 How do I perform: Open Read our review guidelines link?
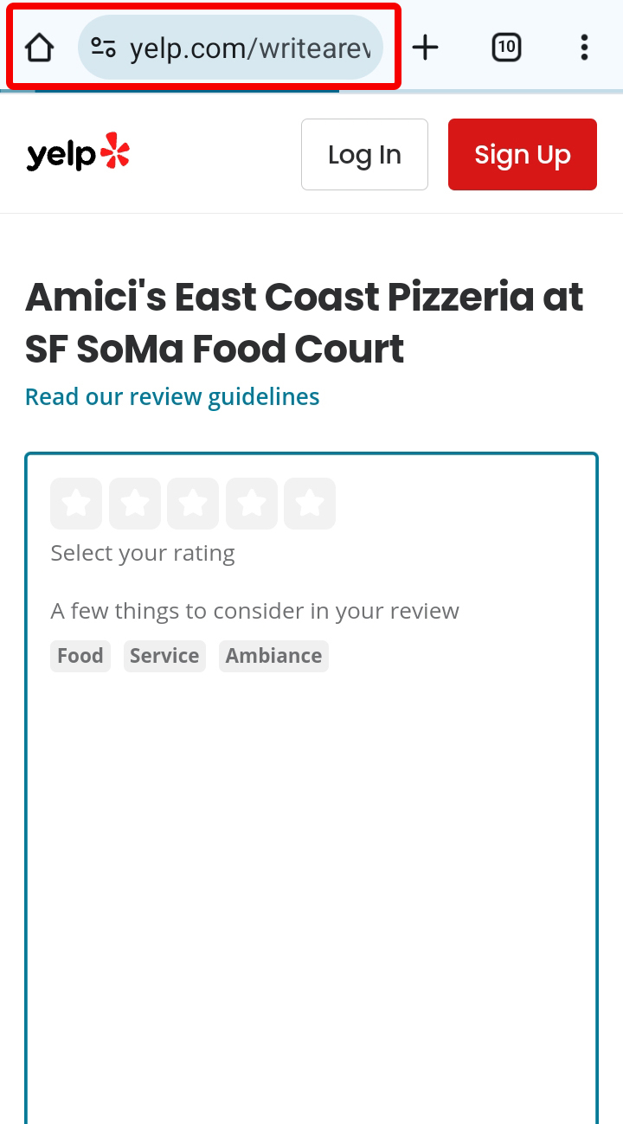click(x=172, y=397)
